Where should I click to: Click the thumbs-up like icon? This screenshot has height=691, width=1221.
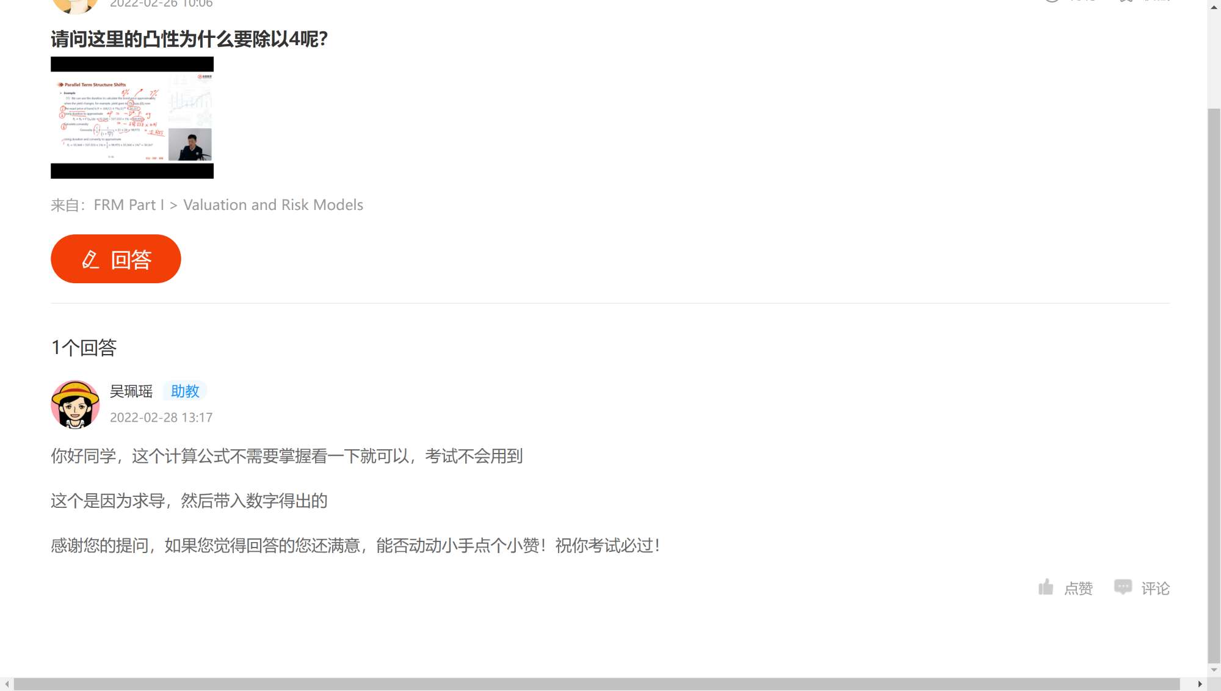[x=1046, y=587]
